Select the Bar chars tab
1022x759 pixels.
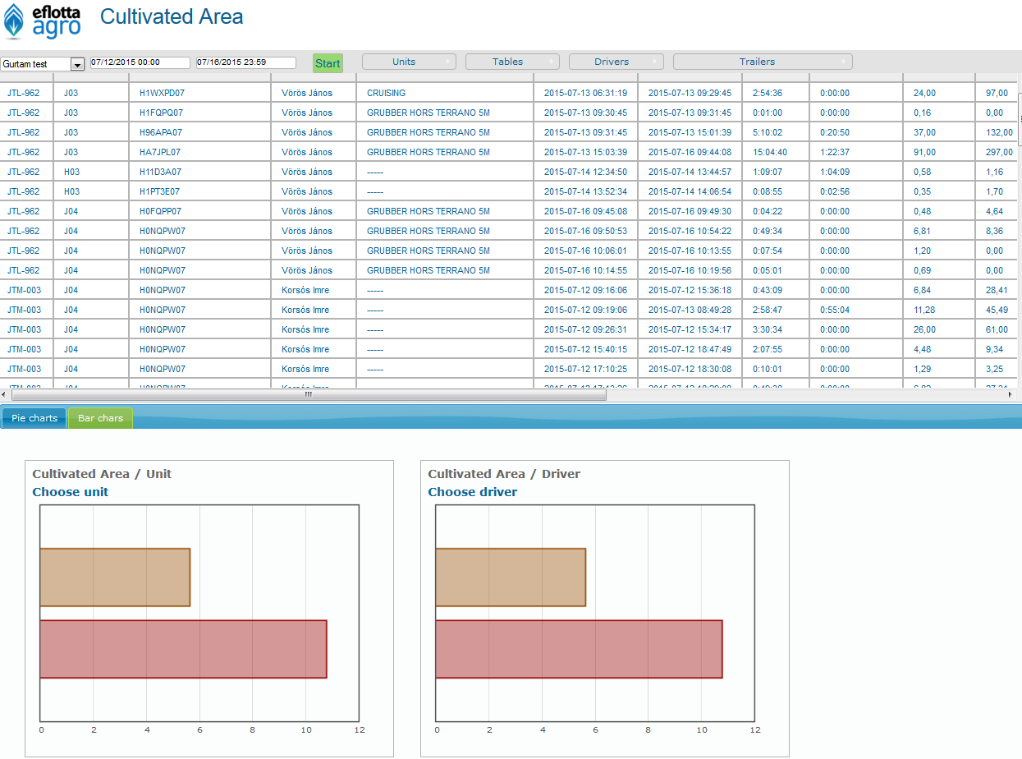[100, 418]
